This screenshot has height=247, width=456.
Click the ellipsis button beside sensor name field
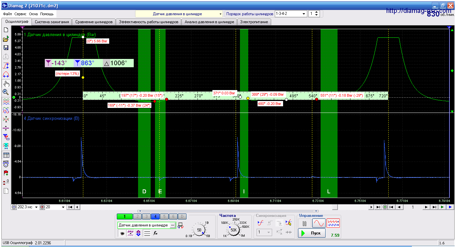point(173,225)
